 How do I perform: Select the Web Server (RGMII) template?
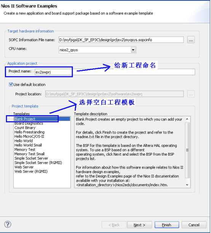pos(31,172)
